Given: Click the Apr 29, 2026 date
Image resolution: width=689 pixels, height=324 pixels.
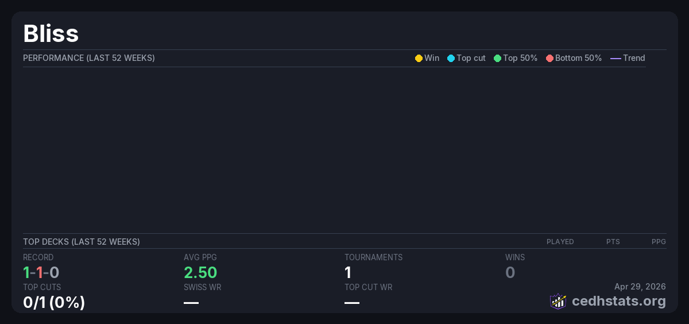Looking at the screenshot, I should [x=640, y=286].
